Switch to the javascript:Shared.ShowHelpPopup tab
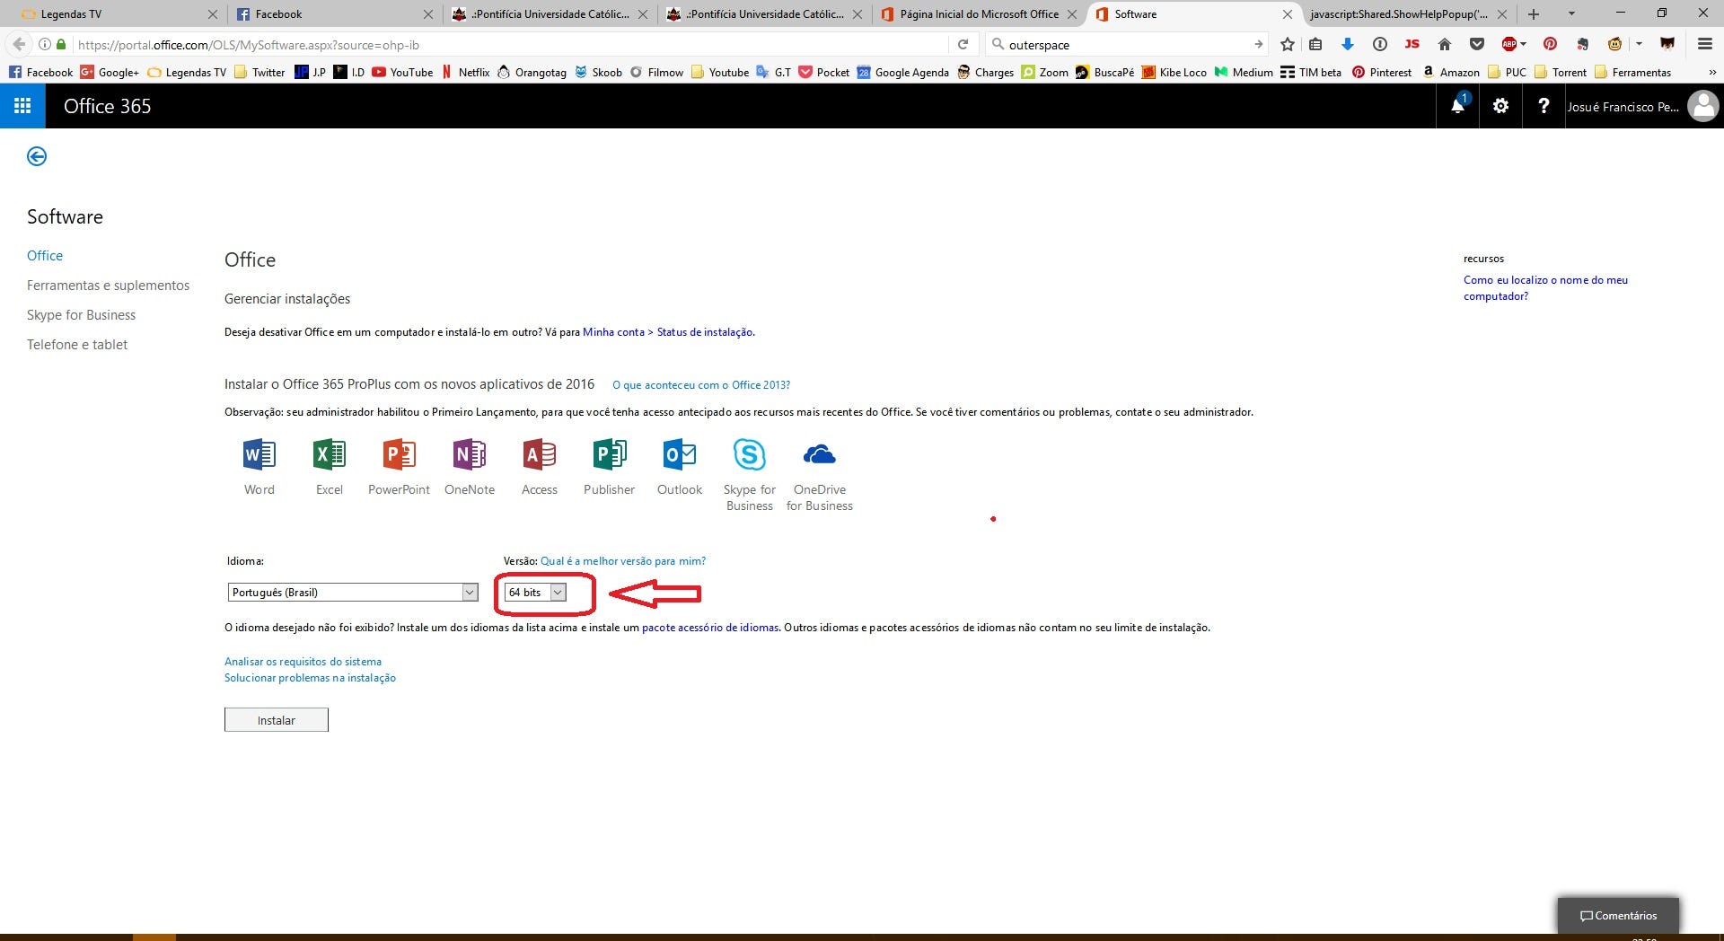The height and width of the screenshot is (941, 1724). point(1398,14)
